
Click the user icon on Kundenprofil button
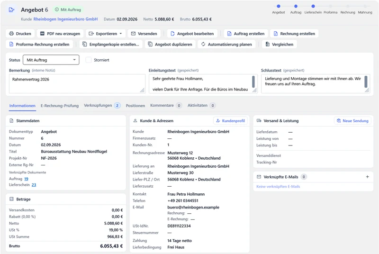pyautogui.click(x=218, y=120)
